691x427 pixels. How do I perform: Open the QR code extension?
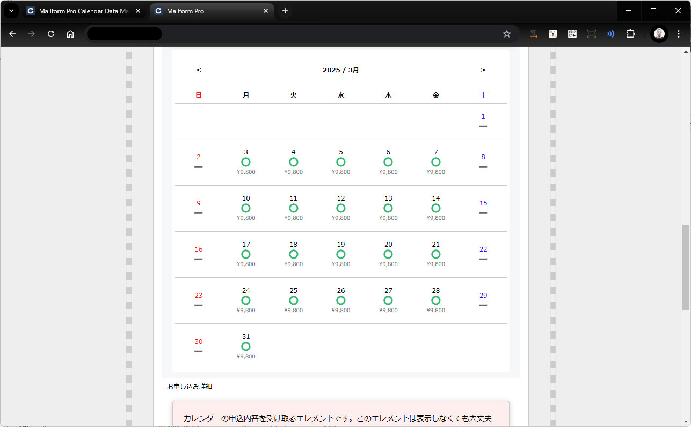tap(572, 34)
